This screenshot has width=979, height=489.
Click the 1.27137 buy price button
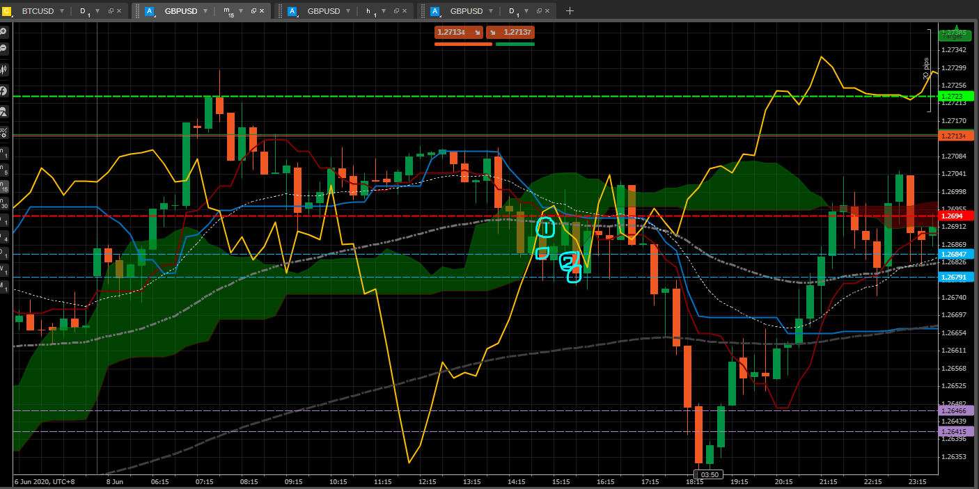pos(510,32)
